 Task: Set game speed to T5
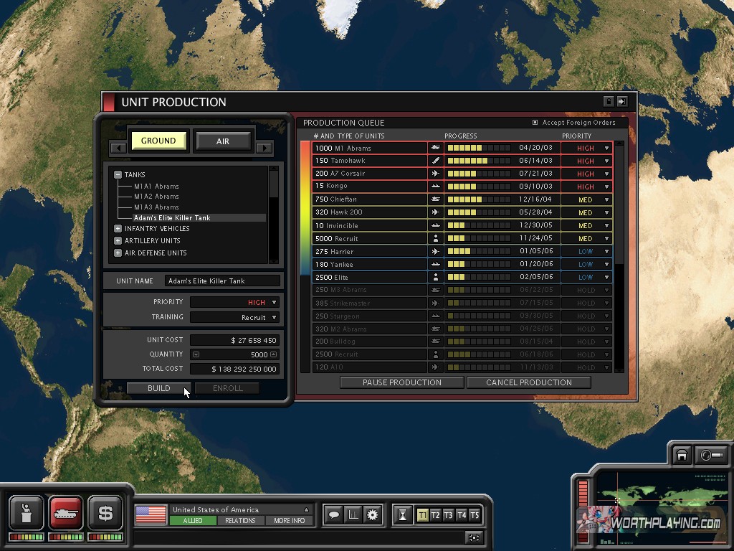474,515
